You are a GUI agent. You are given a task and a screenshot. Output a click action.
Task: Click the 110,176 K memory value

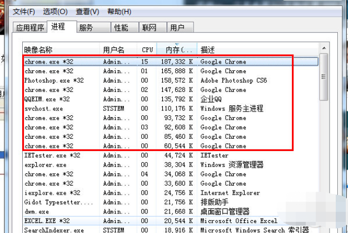coord(177,109)
